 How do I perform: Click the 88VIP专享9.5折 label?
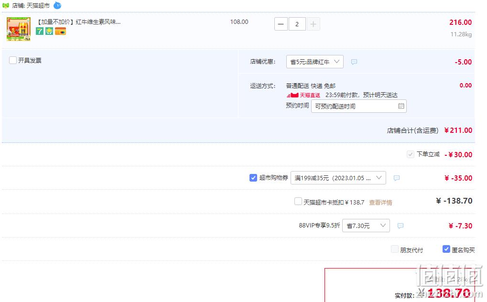[319, 226]
